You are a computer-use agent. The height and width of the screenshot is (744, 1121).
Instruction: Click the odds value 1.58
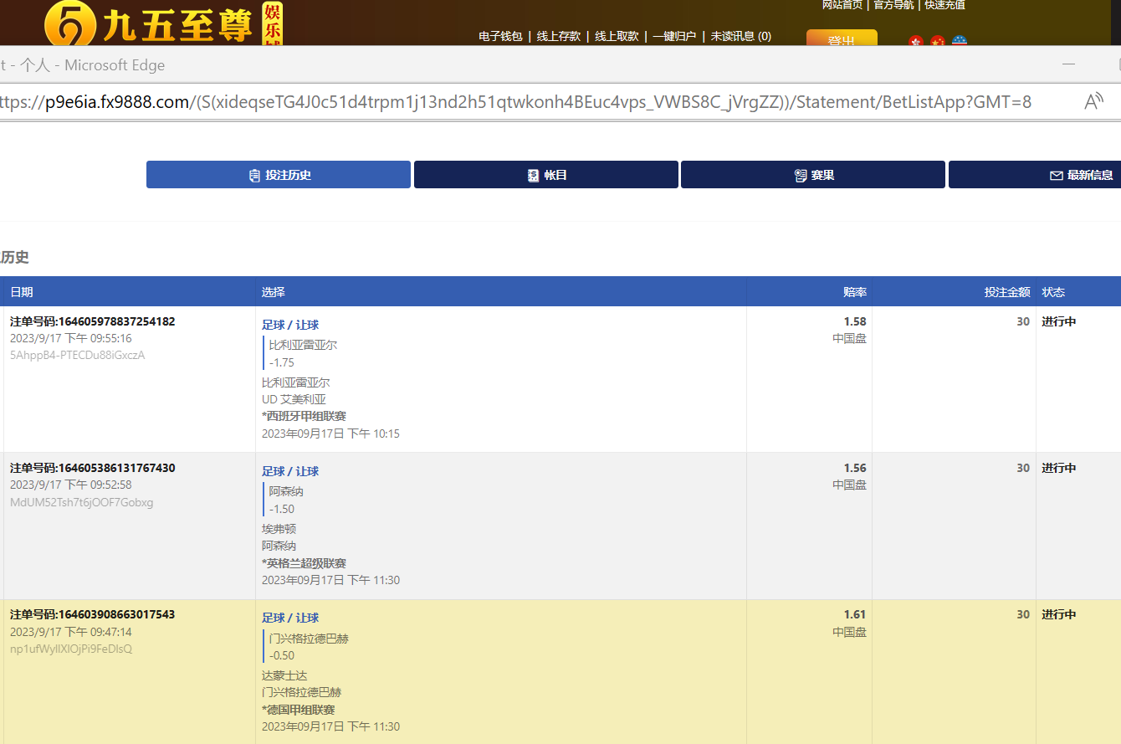[x=855, y=321]
